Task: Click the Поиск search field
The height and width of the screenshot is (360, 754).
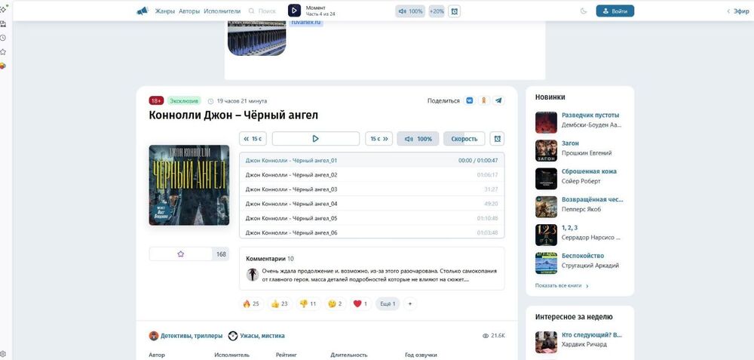Action: pos(262,11)
